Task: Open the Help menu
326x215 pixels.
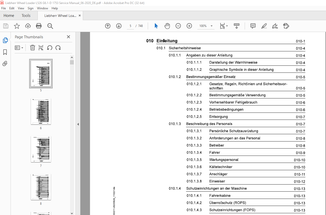Action: click(55, 8)
